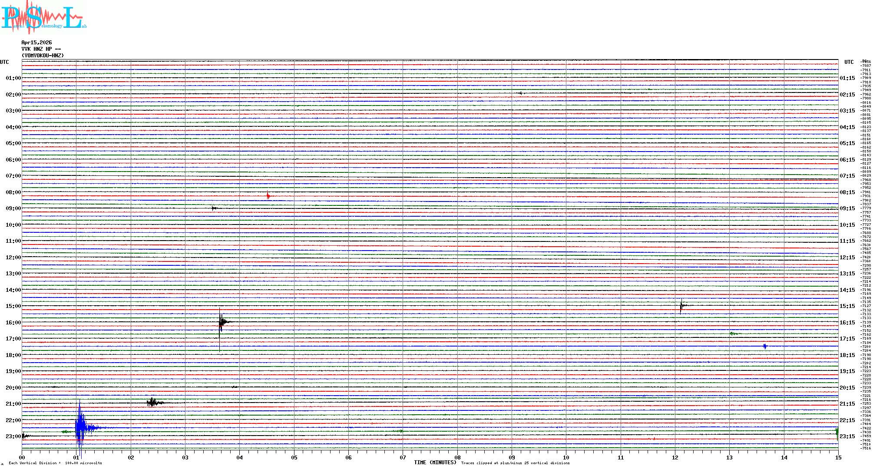The height and width of the screenshot is (469, 873).
Task: Click the small blue event near minute 14
Action: point(765,346)
